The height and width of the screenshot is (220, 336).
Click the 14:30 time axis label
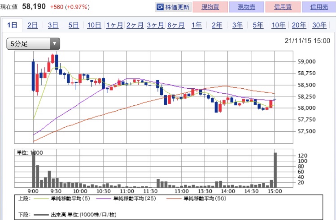(251, 191)
